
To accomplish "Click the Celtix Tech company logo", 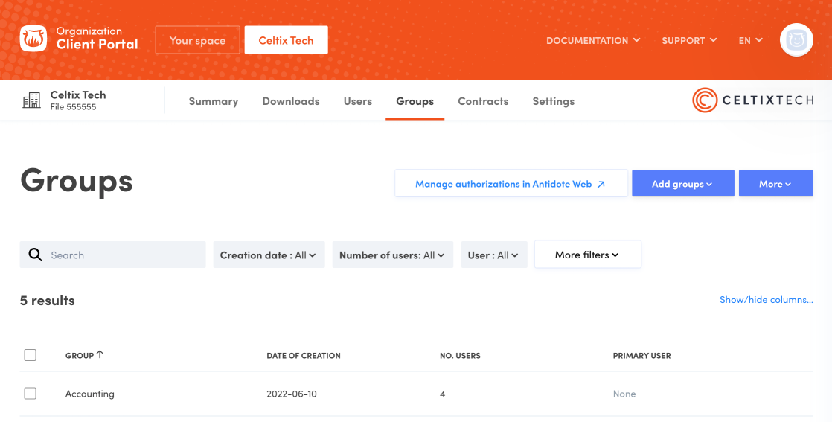I will click(752, 100).
